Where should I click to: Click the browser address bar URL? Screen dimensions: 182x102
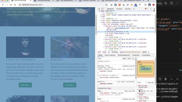pyautogui.click(x=32, y=5)
